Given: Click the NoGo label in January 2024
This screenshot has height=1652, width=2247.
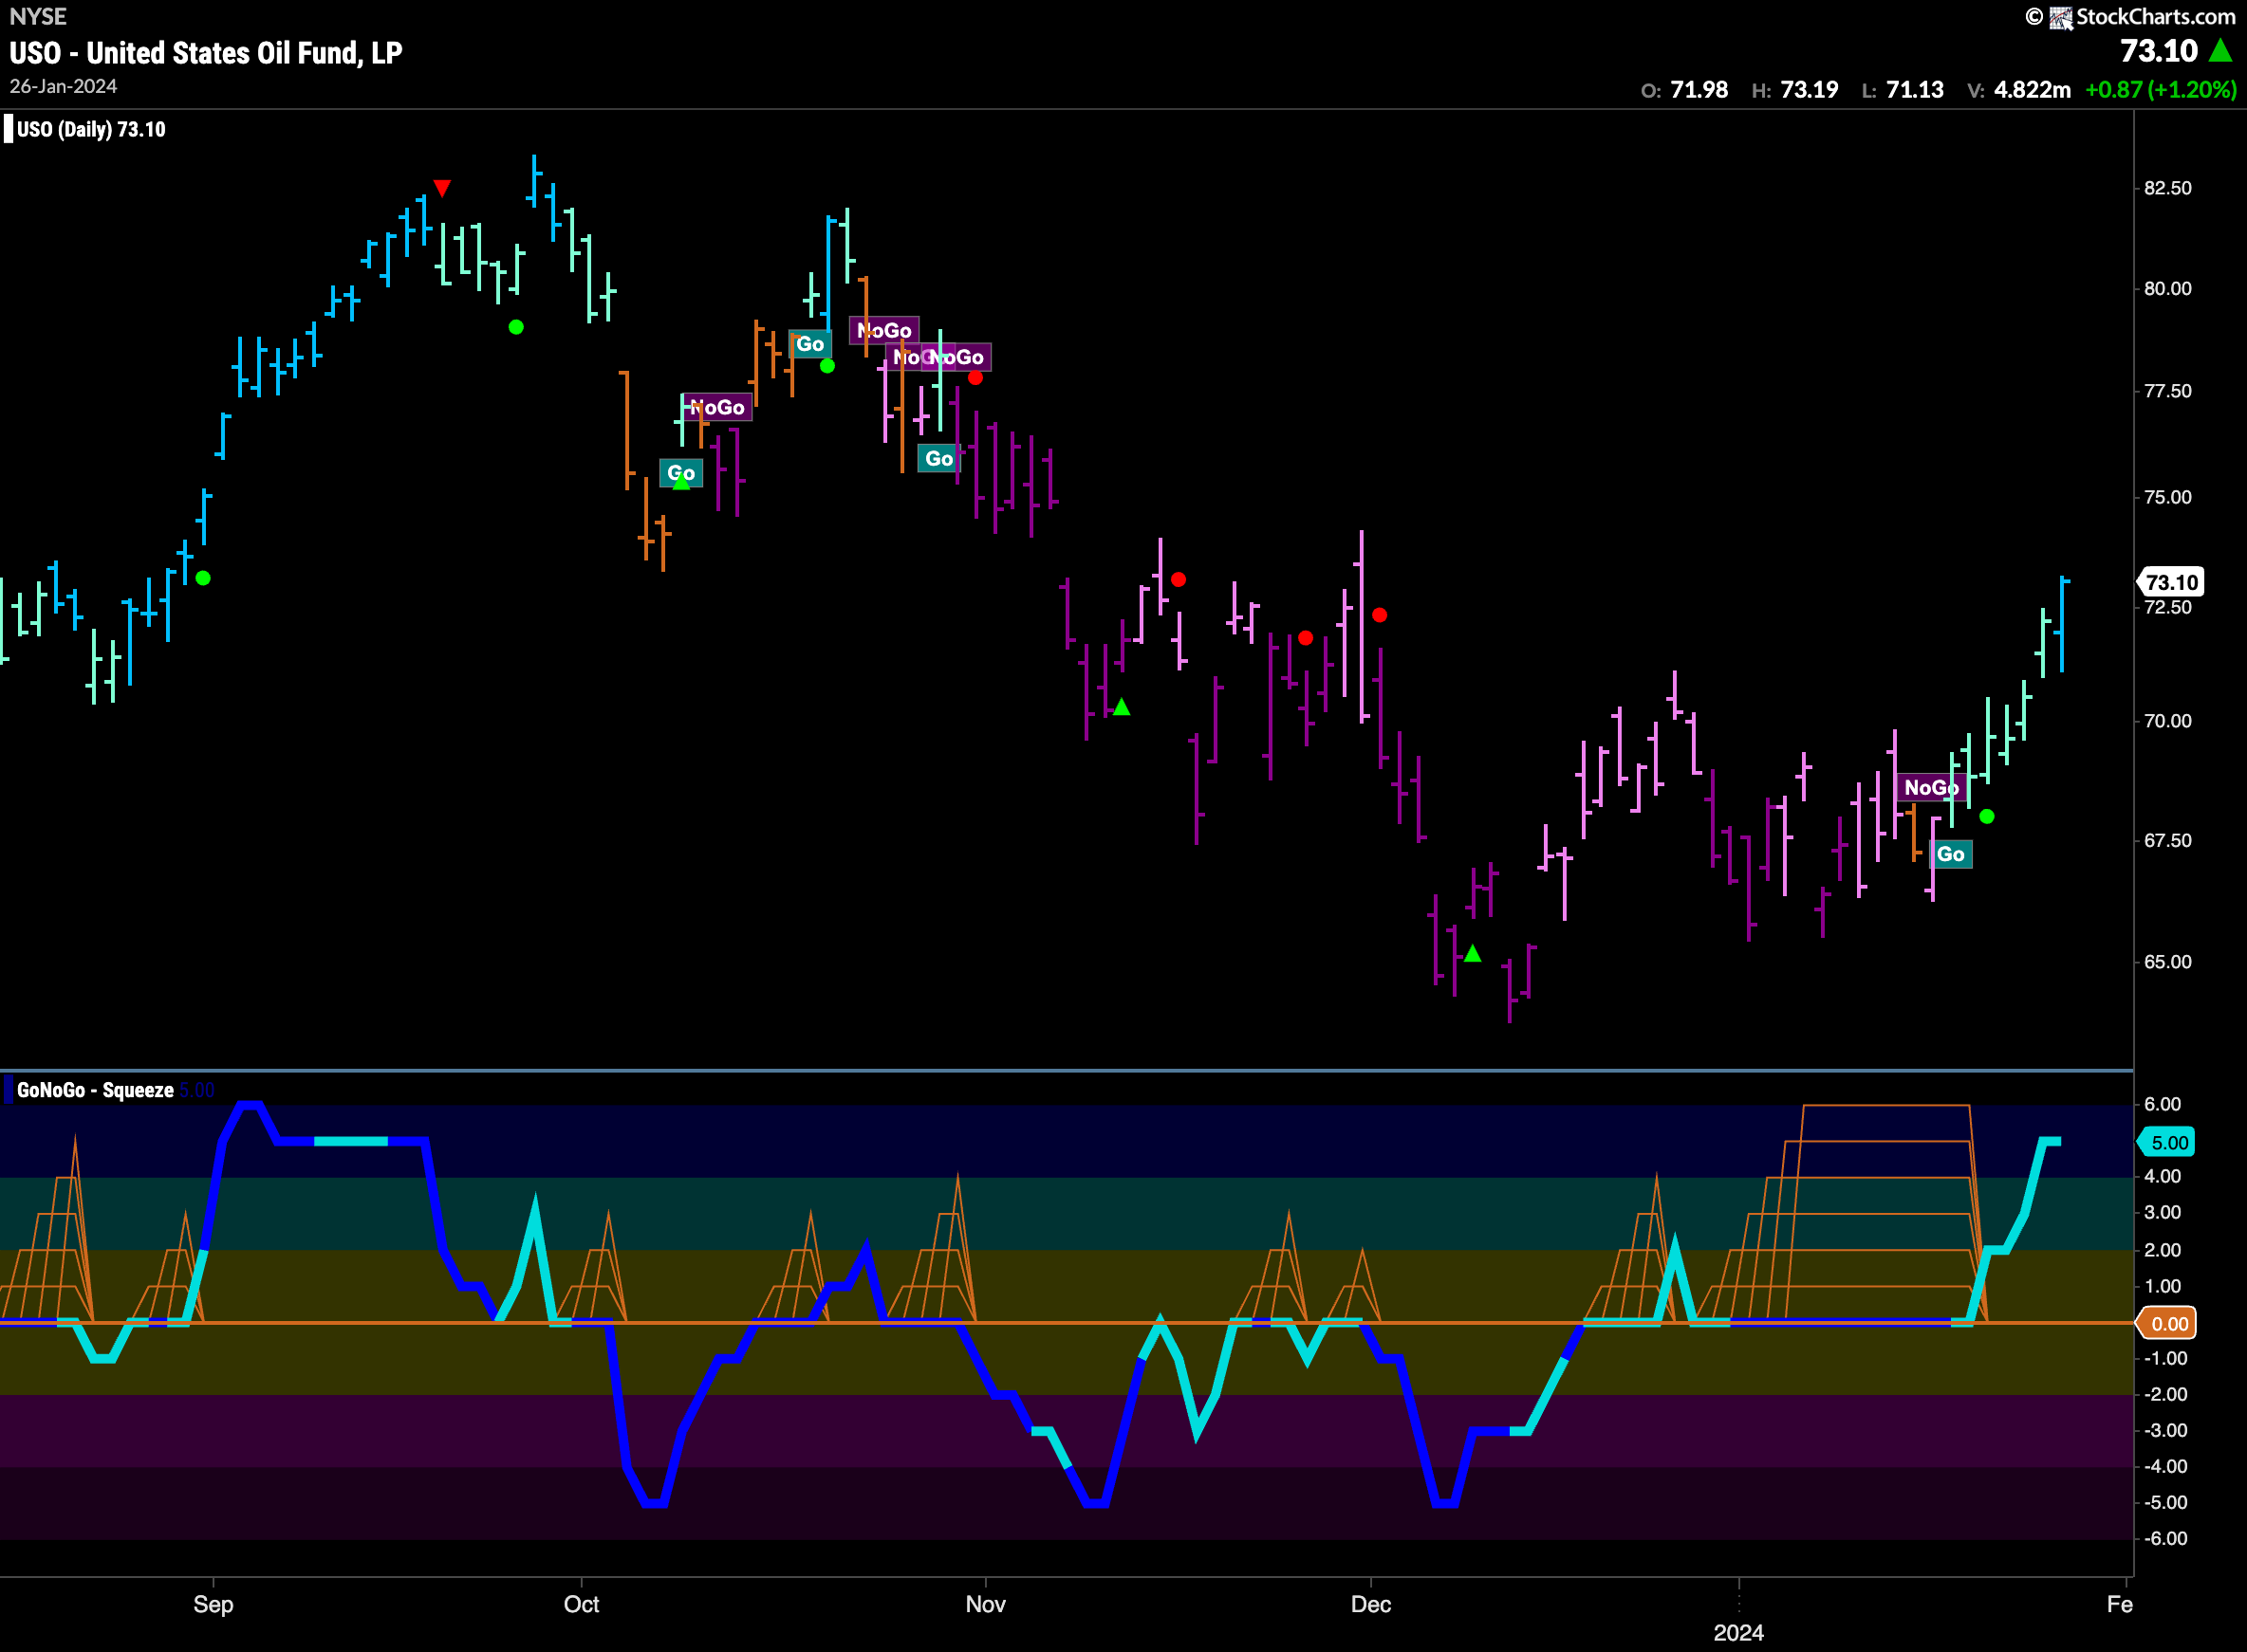Looking at the screenshot, I should [1932, 787].
